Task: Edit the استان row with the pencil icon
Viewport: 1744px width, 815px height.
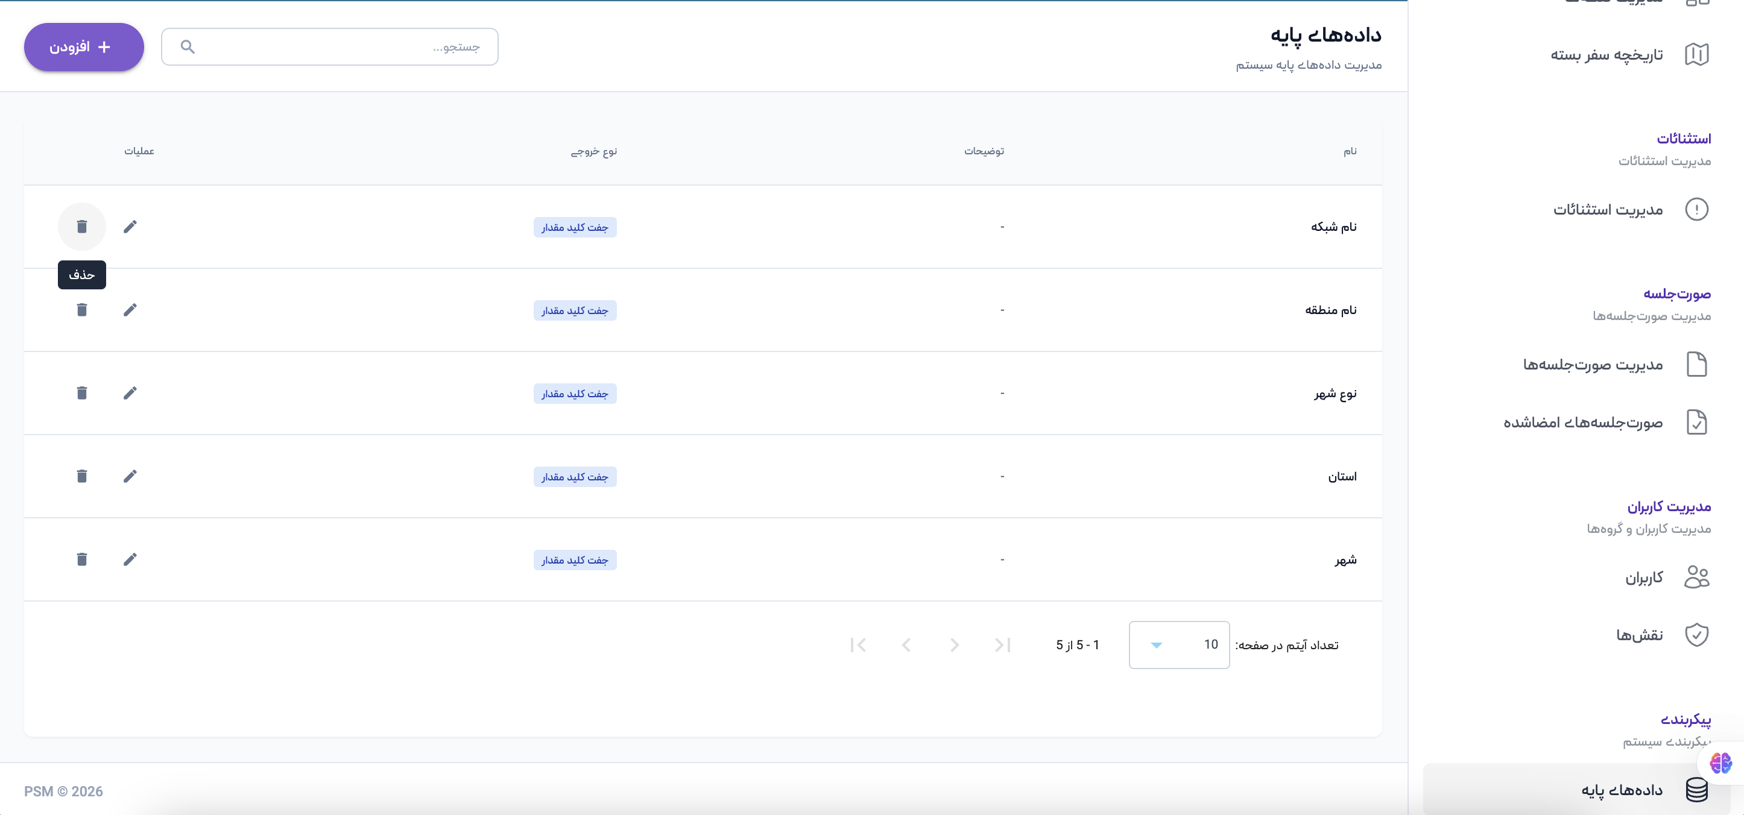Action: [x=130, y=476]
